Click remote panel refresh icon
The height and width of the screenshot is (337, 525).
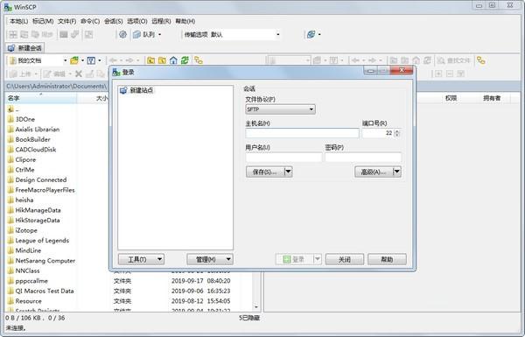click(428, 60)
